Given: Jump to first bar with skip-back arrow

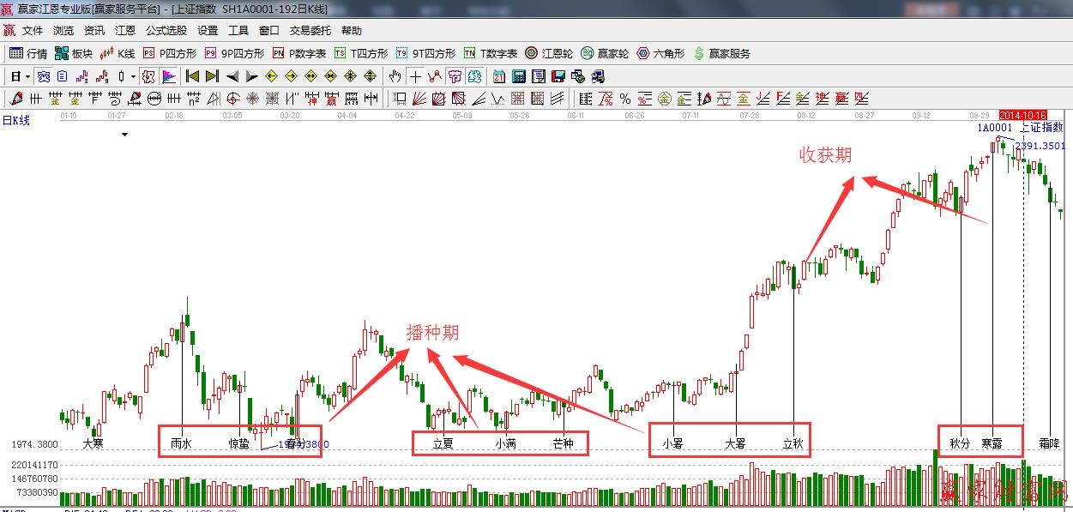Looking at the screenshot, I should [x=192, y=76].
